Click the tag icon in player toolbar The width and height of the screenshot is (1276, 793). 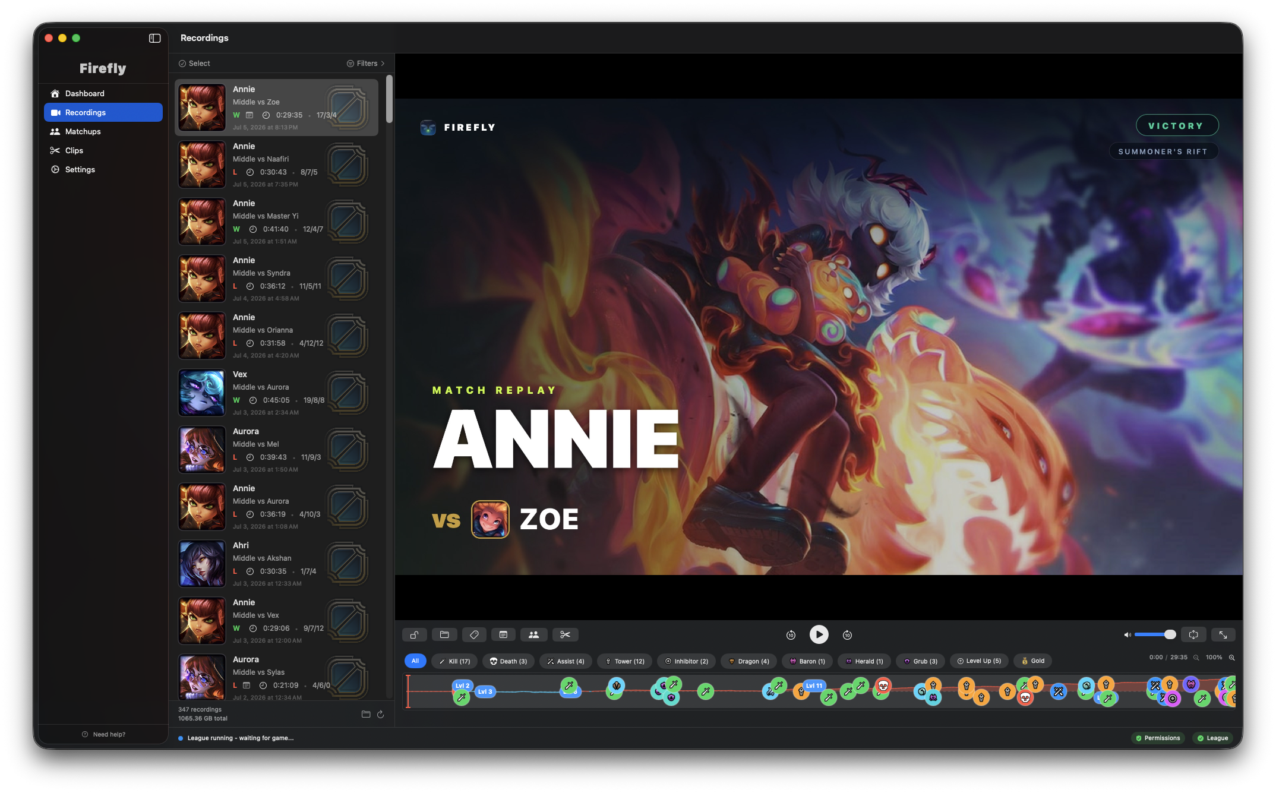coord(474,634)
